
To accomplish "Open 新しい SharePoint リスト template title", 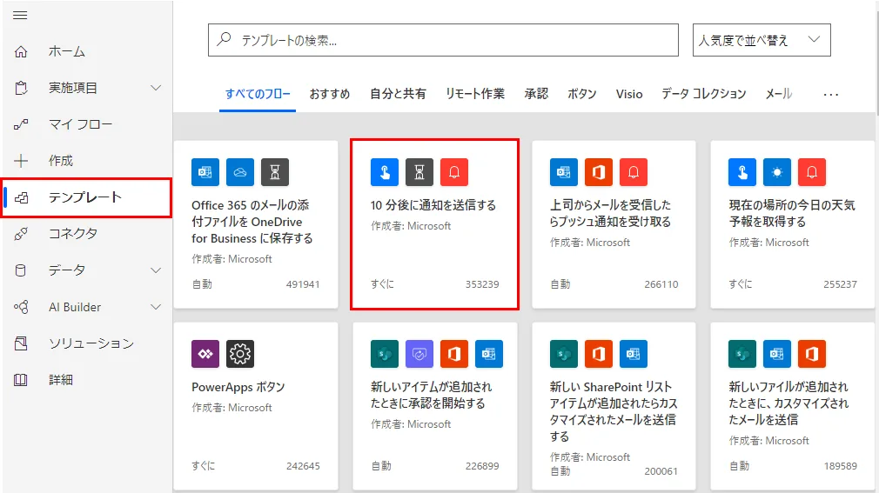I will [x=614, y=411].
